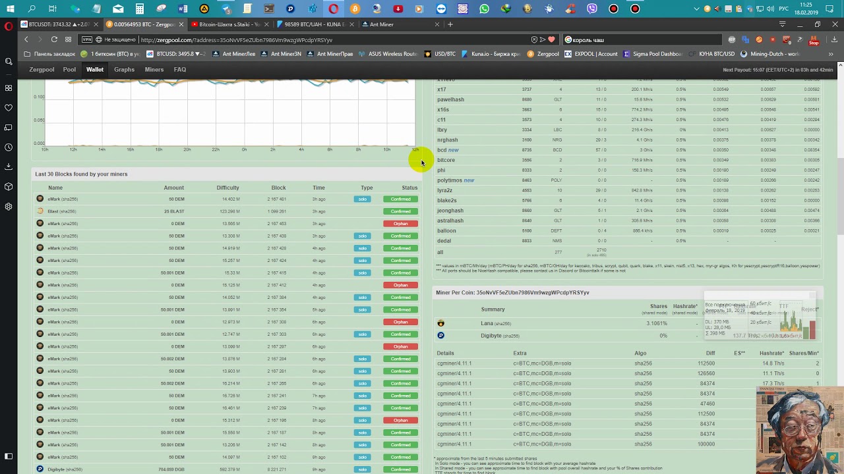Image resolution: width=844 pixels, height=474 pixels.
Task: Open bookmark Kuna.io Биржа
Action: (491, 54)
